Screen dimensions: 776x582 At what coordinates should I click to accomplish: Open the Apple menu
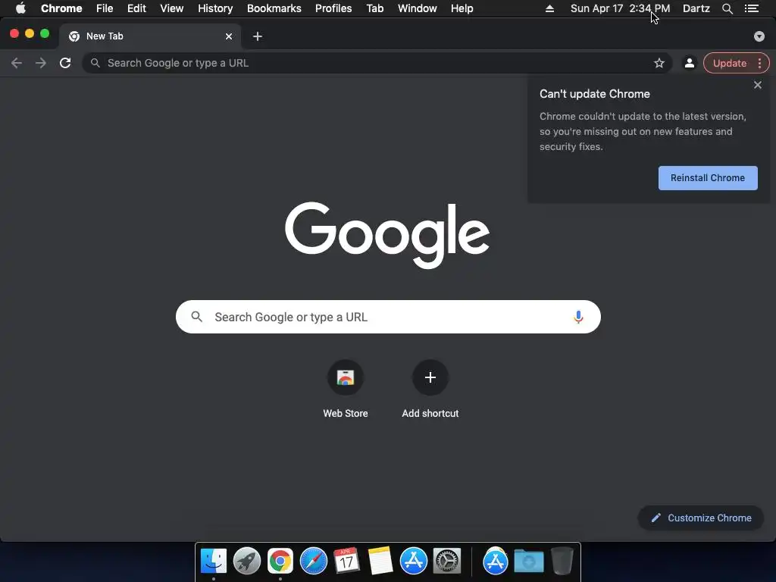(20, 8)
